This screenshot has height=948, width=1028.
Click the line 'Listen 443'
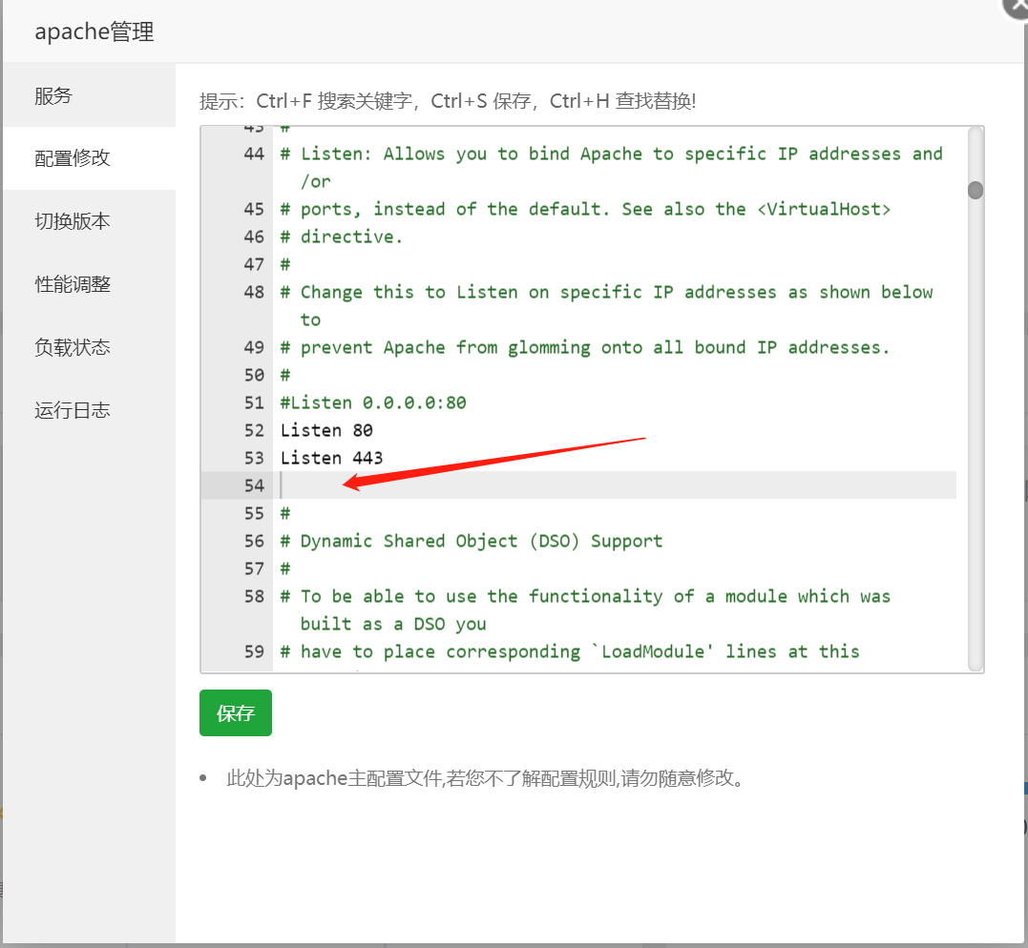coord(332,458)
